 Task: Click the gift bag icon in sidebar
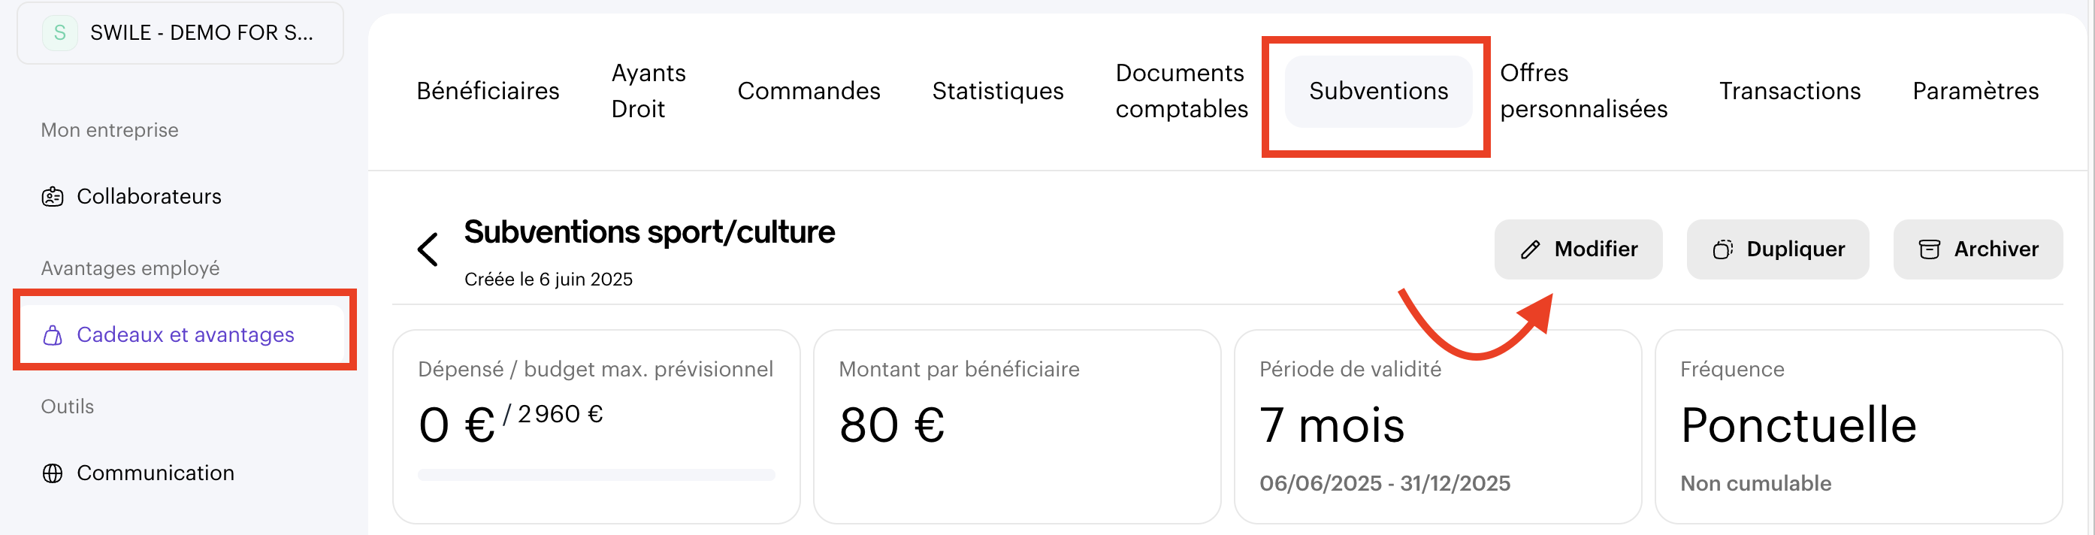(53, 335)
